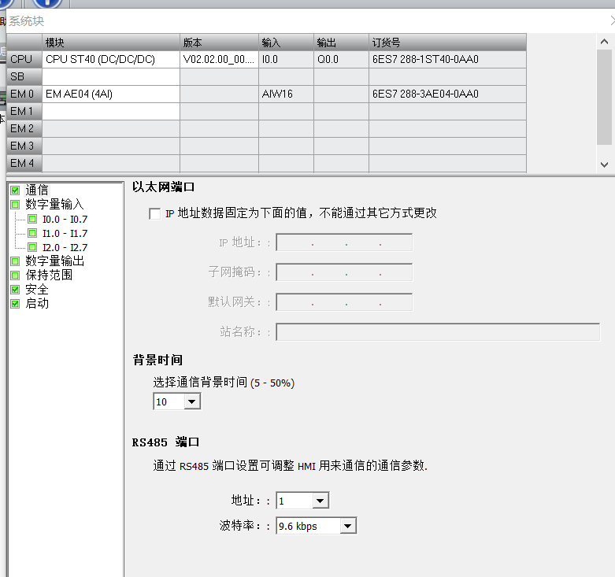615x577 pixels.
Task: Enable the fixed IP 地址数据 checkbox
Action: click(154, 213)
